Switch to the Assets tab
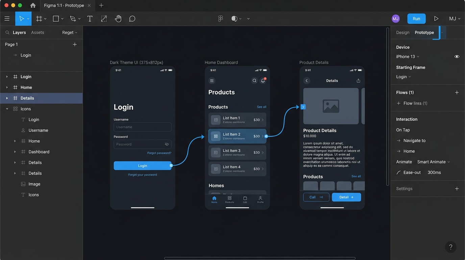This screenshot has height=260, width=465. (x=38, y=32)
